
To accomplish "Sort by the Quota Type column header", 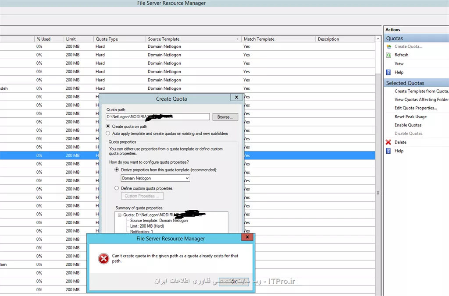I will click(119, 39).
